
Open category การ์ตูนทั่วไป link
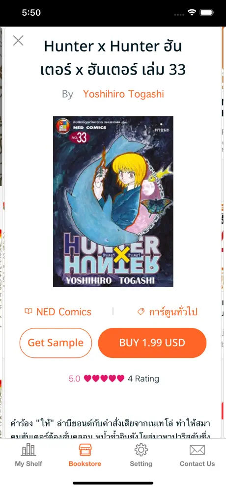[173, 312]
